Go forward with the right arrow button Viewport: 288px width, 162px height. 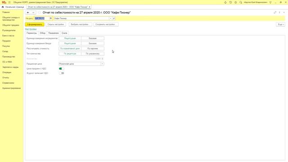pyautogui.click(x=33, y=13)
